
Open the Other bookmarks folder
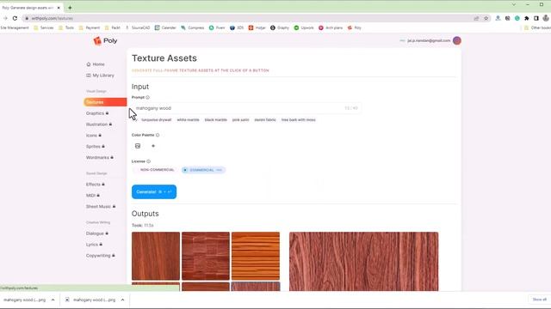pos(537,27)
